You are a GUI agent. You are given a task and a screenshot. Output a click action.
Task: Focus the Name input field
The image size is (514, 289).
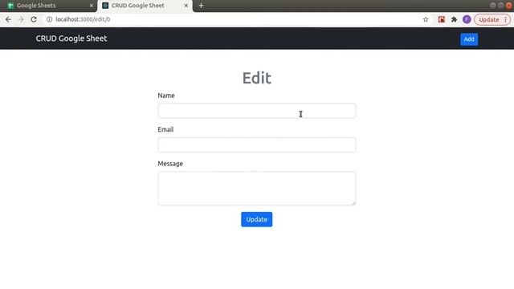click(x=257, y=111)
